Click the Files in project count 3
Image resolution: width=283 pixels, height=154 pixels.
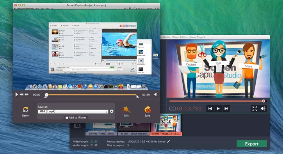click(128, 145)
